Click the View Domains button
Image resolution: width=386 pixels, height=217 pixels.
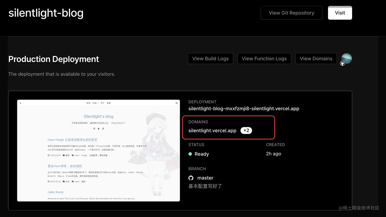(x=316, y=58)
